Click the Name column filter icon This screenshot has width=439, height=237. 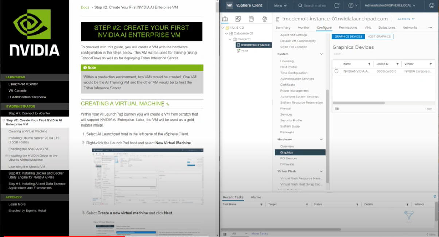pyautogui.click(x=369, y=64)
